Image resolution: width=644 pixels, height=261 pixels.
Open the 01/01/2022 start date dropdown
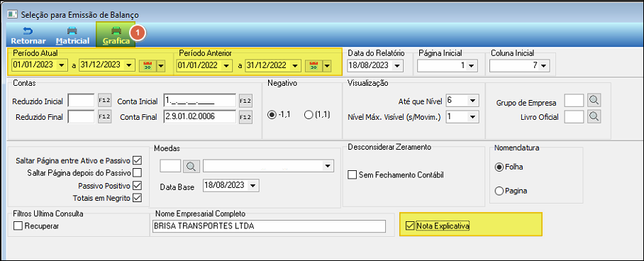[227, 65]
